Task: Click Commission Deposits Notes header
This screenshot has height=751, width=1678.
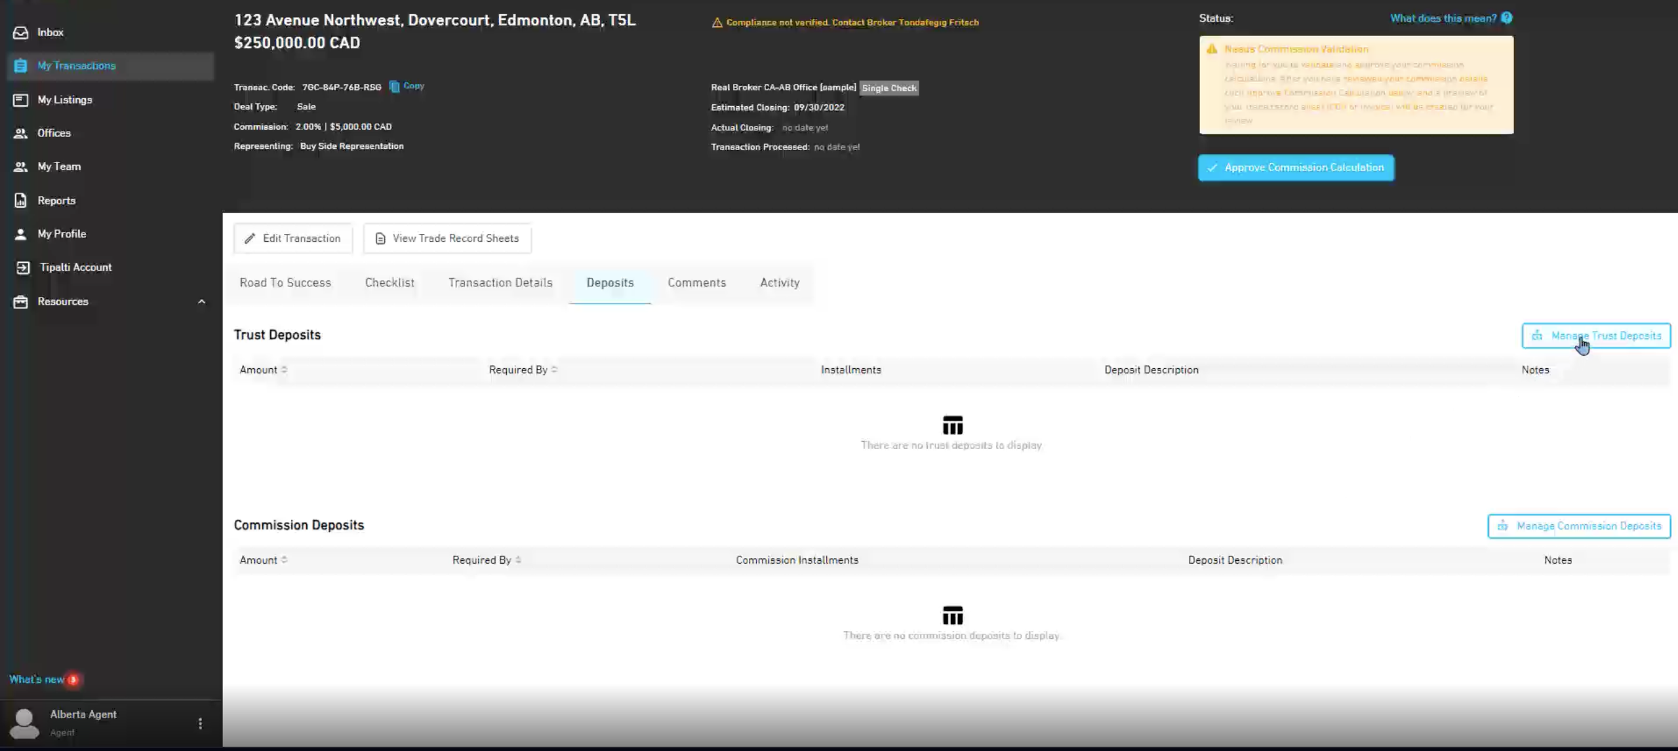Action: click(x=1557, y=560)
